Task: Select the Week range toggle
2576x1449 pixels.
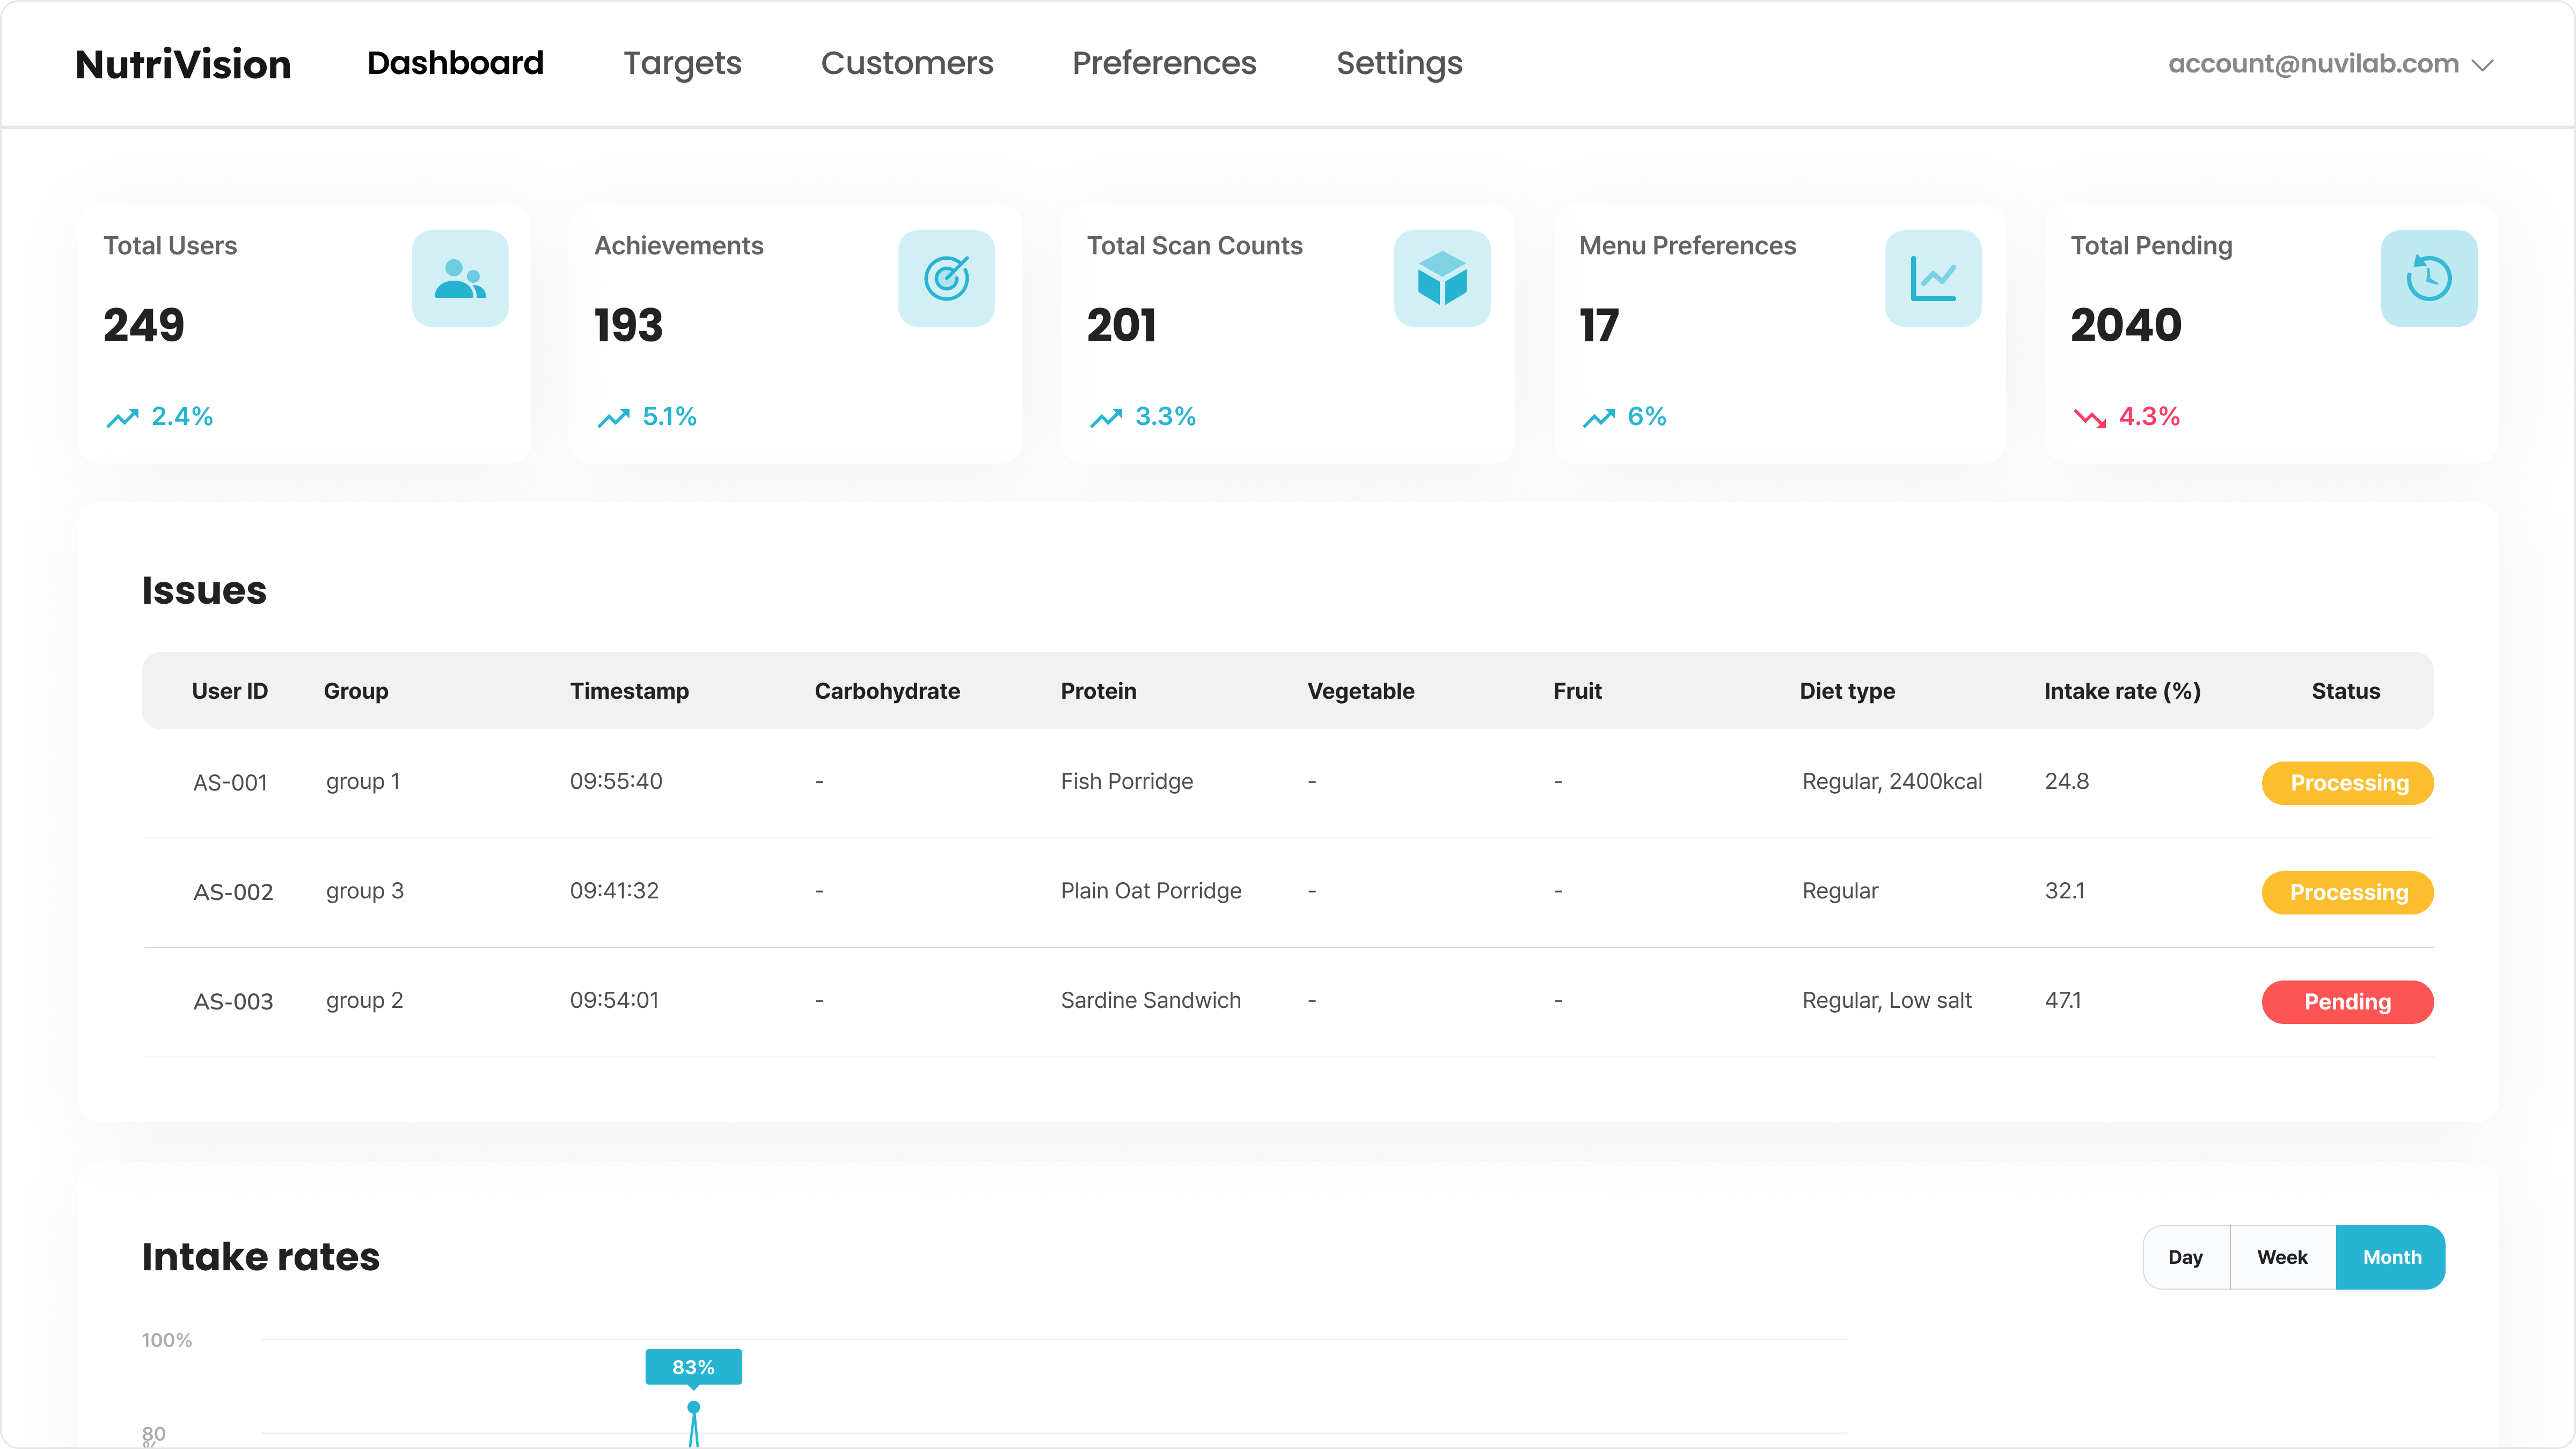Action: click(2282, 1257)
